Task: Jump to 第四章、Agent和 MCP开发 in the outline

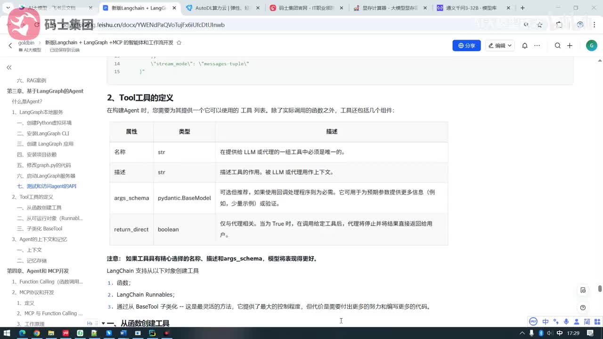Action: pos(38,271)
